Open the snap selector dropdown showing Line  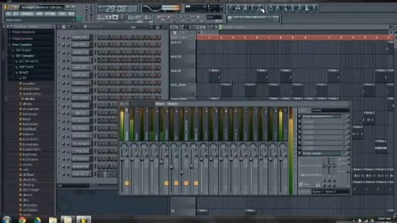(214, 17)
